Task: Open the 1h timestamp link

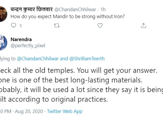Action: [103, 10]
